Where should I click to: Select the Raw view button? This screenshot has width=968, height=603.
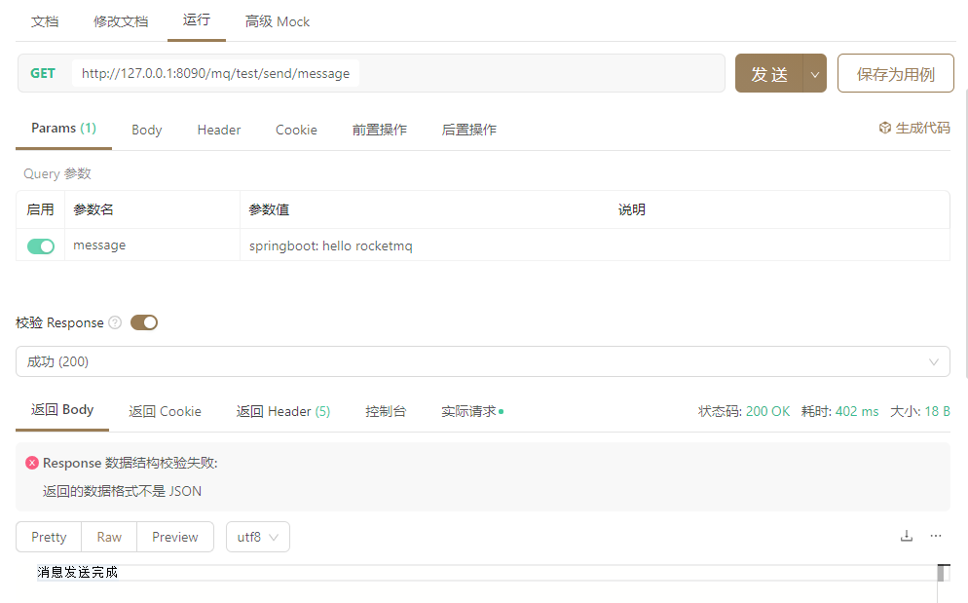(x=109, y=537)
